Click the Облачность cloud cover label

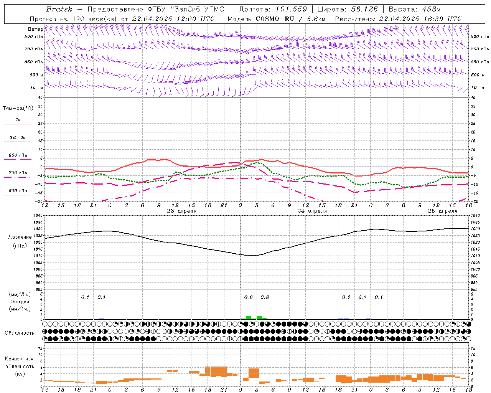click(x=20, y=333)
